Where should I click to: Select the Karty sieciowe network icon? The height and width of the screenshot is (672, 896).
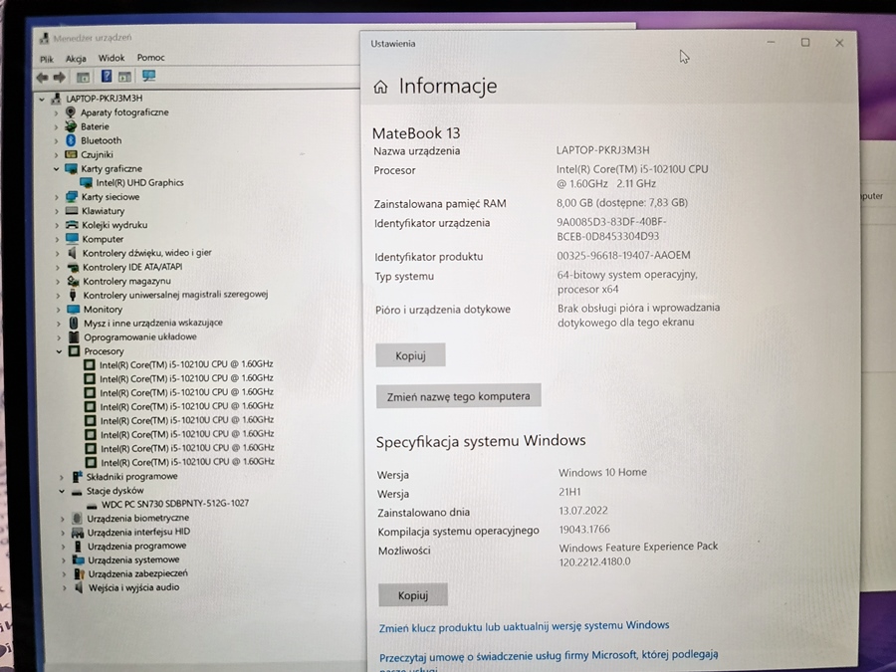click(72, 196)
